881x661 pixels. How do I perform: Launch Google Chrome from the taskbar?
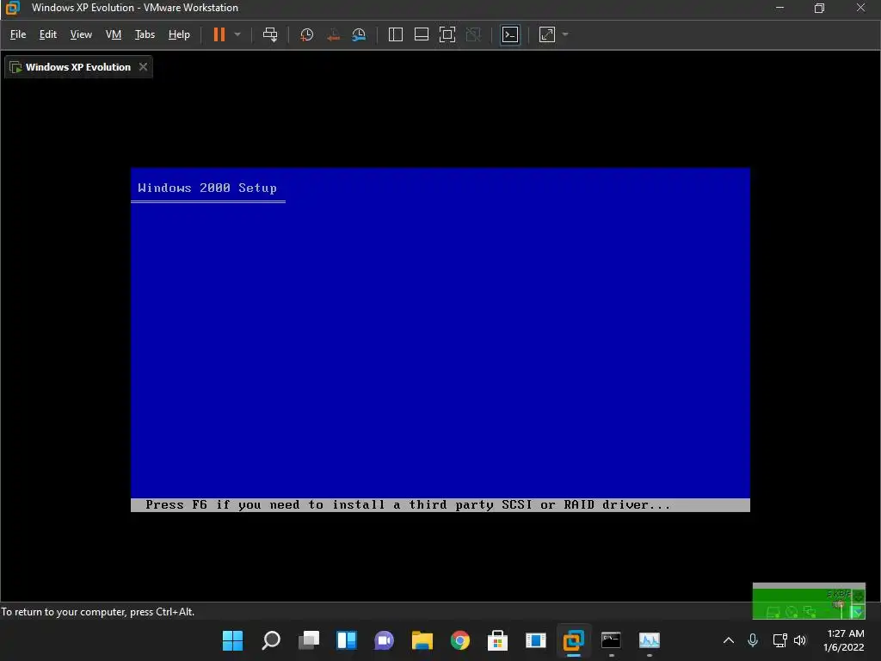(x=460, y=640)
